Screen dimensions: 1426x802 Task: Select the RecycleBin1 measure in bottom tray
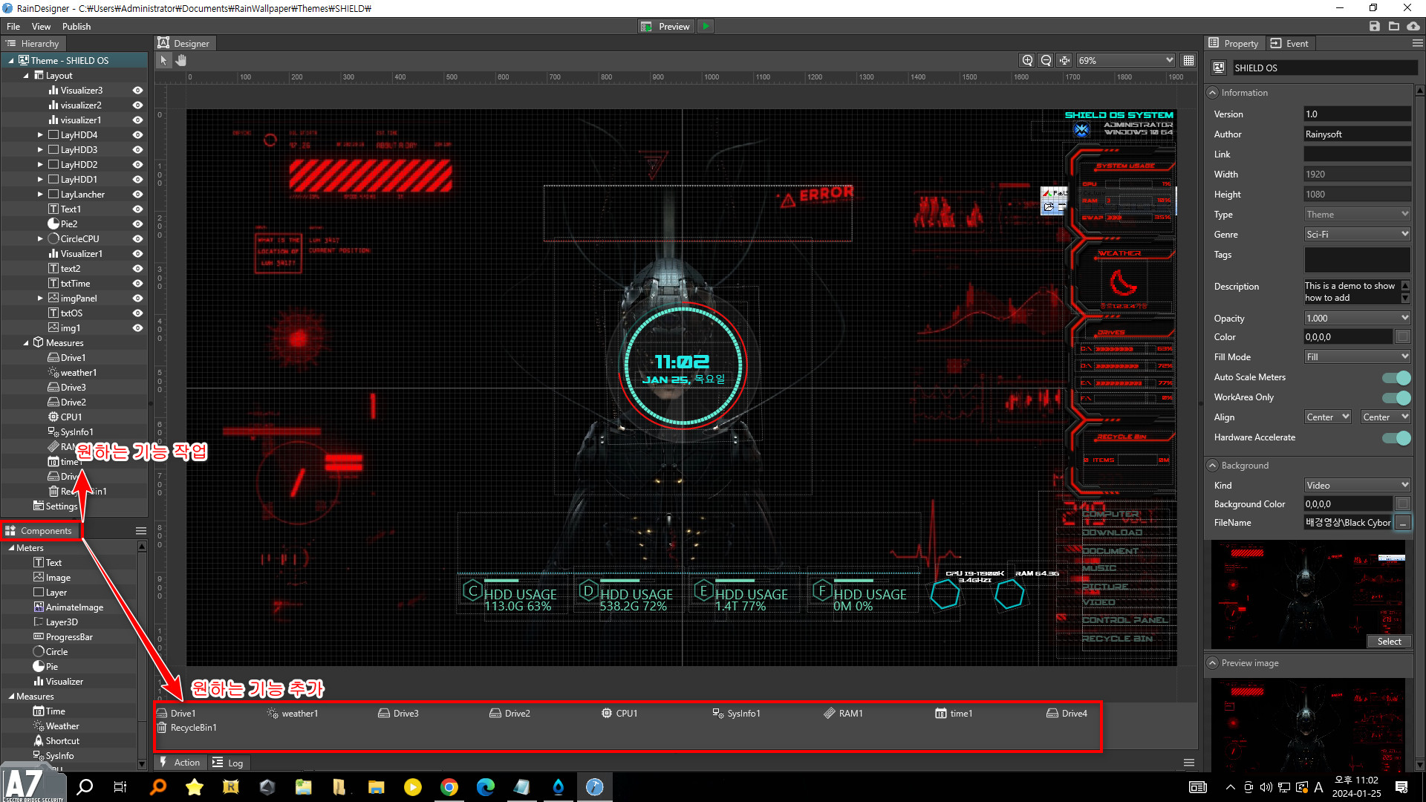click(186, 728)
